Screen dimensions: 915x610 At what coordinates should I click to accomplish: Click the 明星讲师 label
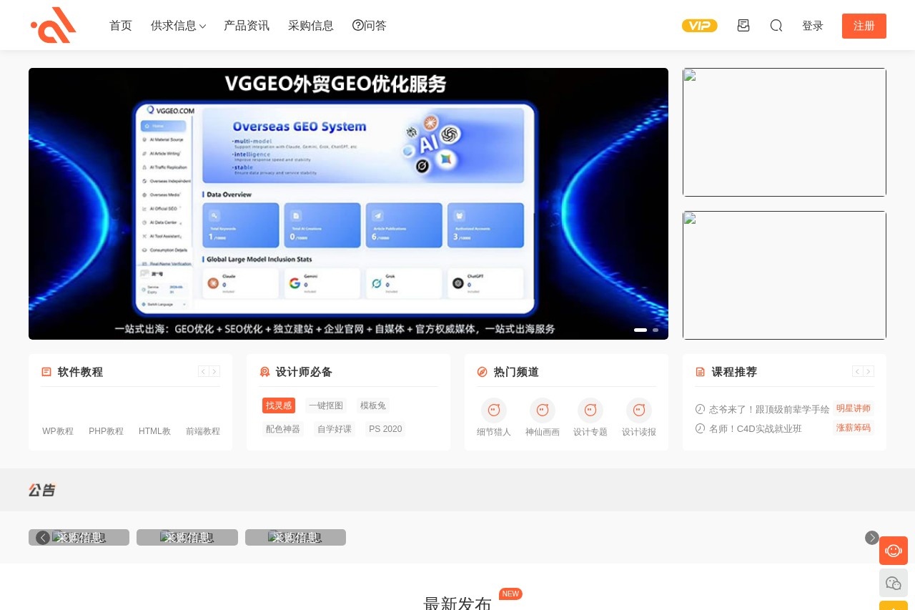click(x=854, y=408)
